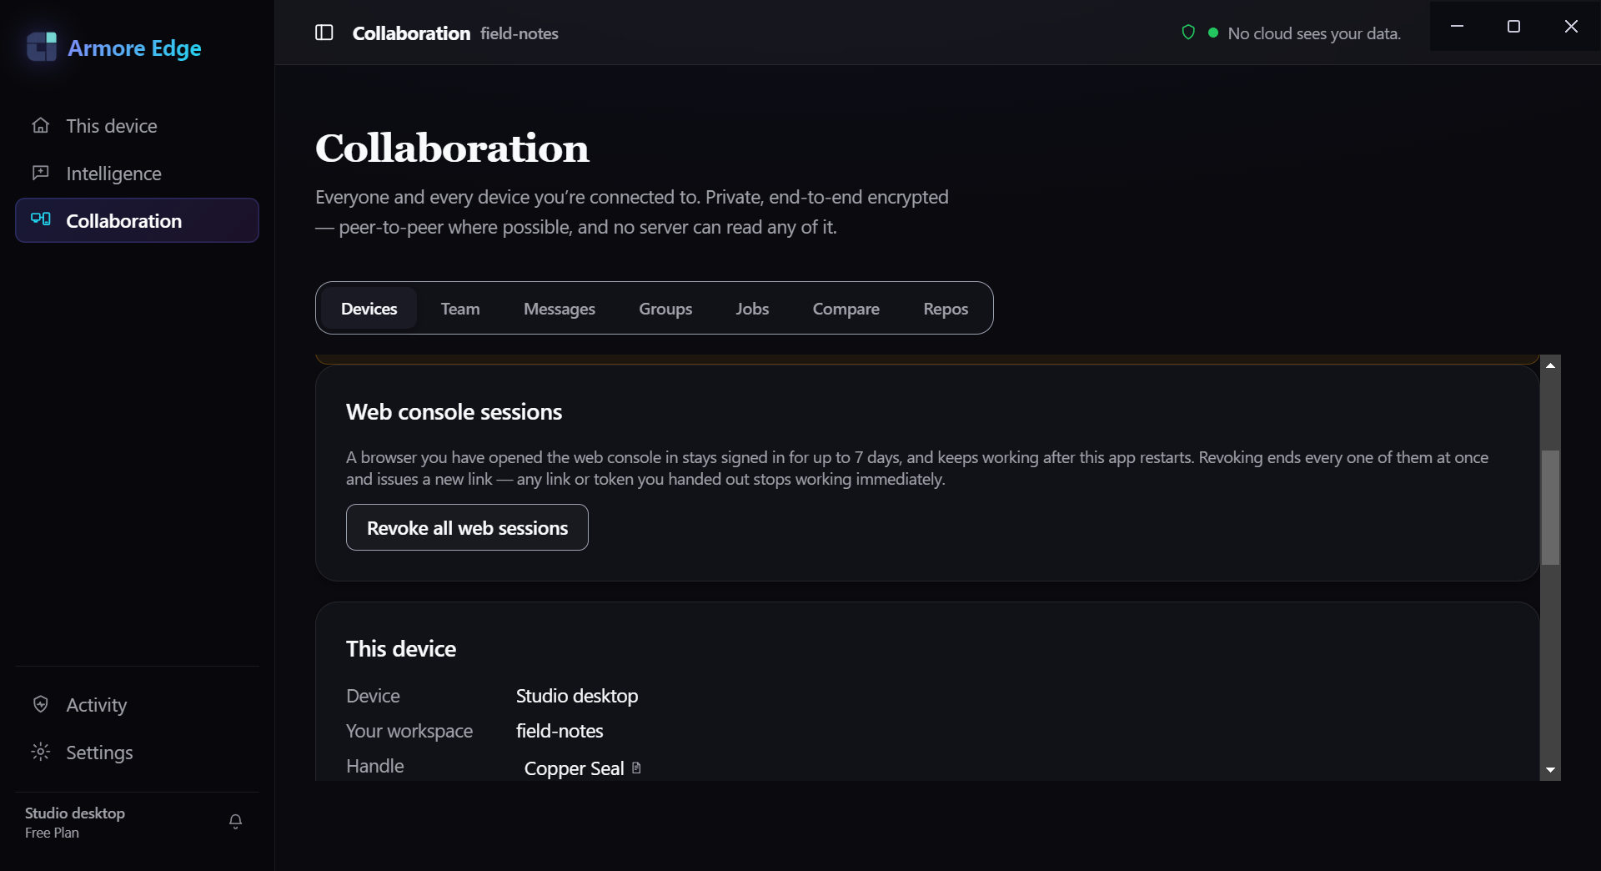Click the field-notes workspace value
1601x871 pixels.
pyautogui.click(x=560, y=731)
